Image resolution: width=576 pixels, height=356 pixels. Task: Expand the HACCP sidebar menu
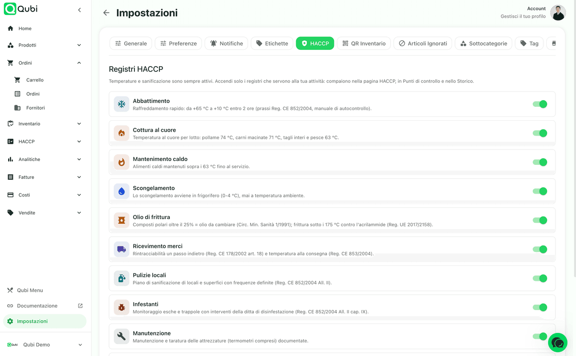coord(46,141)
